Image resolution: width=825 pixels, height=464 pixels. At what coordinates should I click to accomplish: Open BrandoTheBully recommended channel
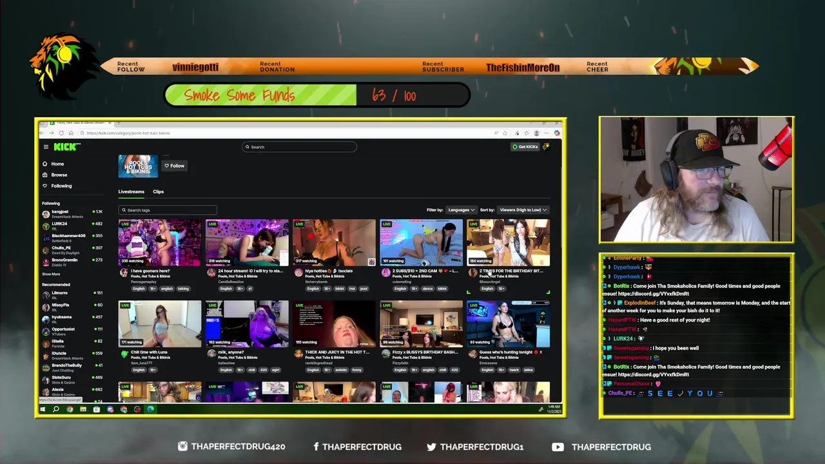click(x=72, y=367)
